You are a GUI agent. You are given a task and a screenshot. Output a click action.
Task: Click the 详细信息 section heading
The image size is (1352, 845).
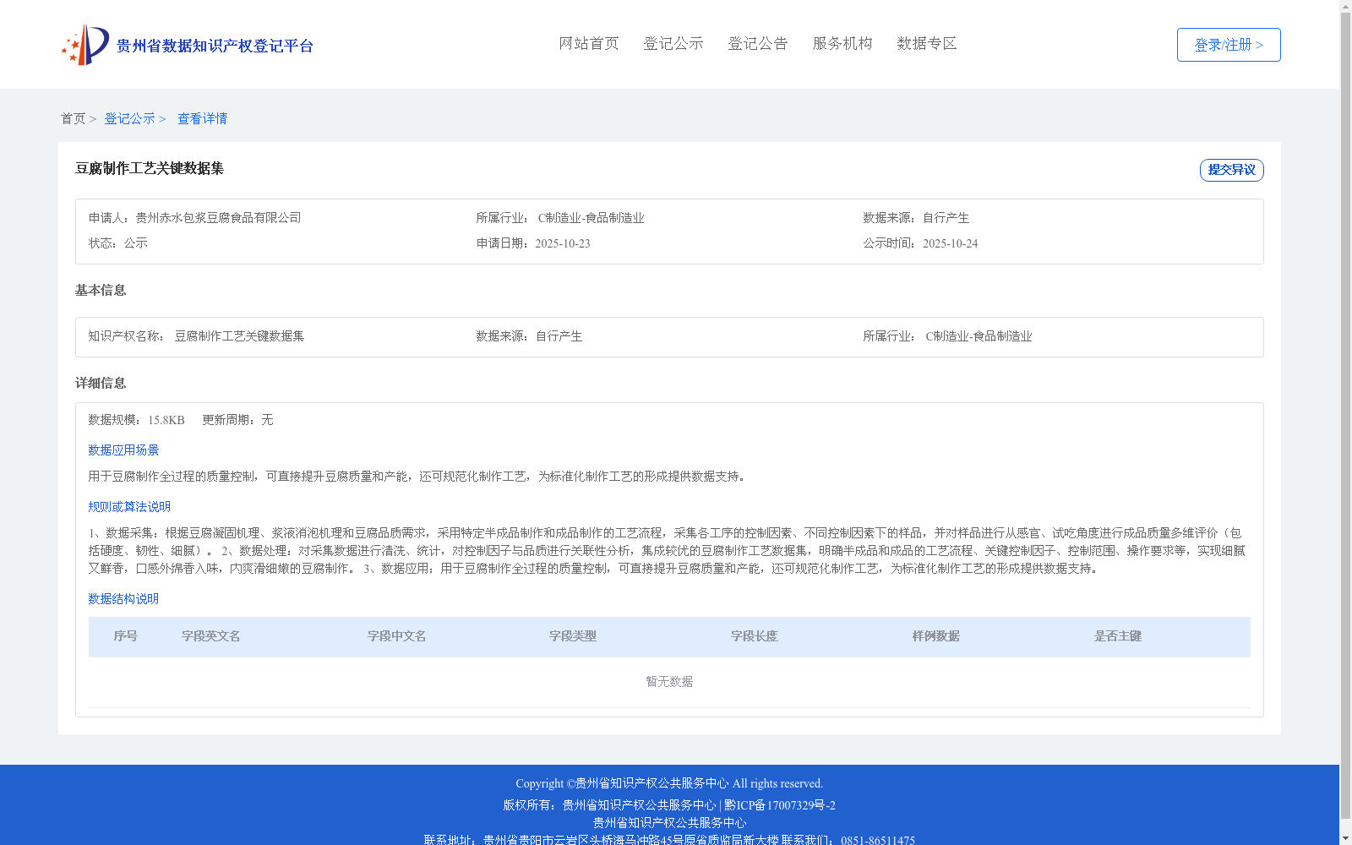[101, 384]
